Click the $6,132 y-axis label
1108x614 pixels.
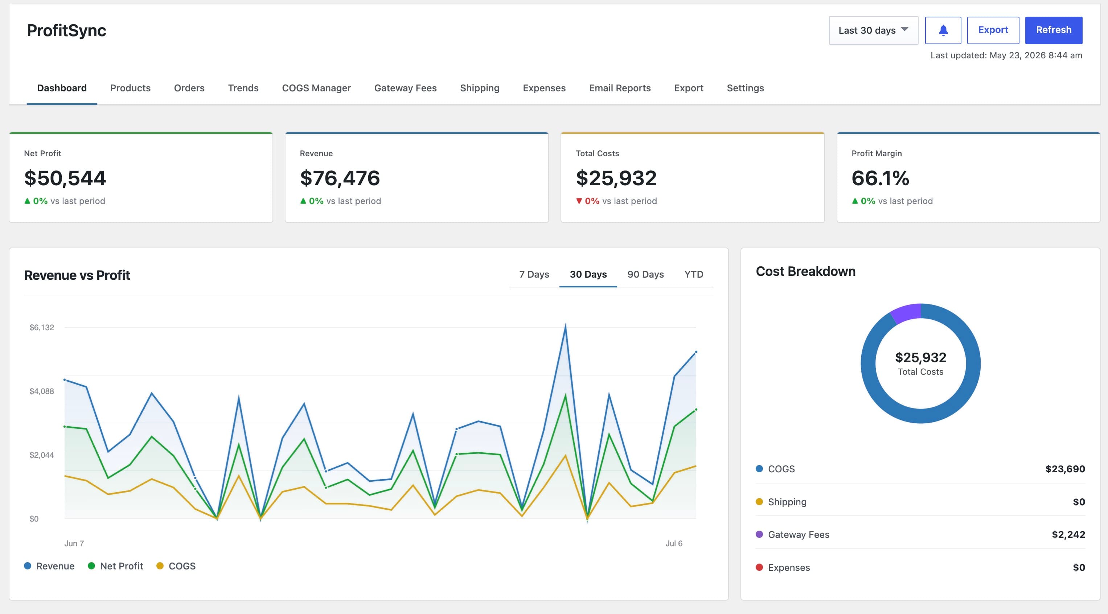coord(42,327)
